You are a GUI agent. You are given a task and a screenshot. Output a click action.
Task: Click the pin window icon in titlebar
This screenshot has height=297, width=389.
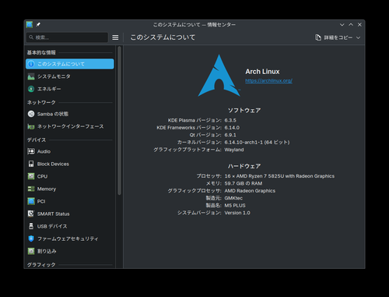(38, 24)
